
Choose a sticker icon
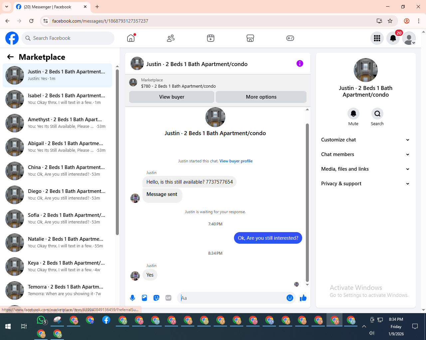[x=156, y=298]
